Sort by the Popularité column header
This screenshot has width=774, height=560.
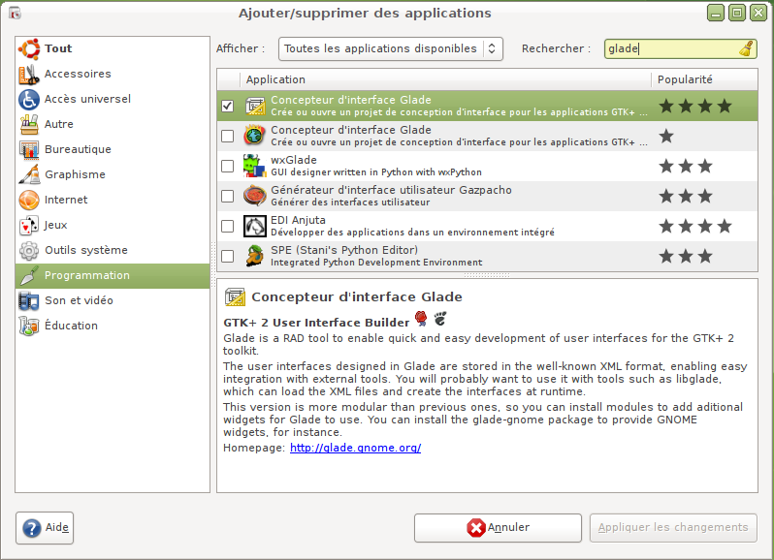click(704, 79)
